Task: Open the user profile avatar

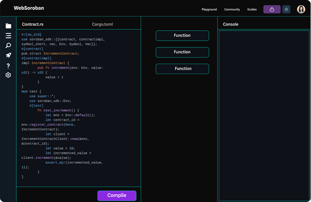Action: point(301,9)
